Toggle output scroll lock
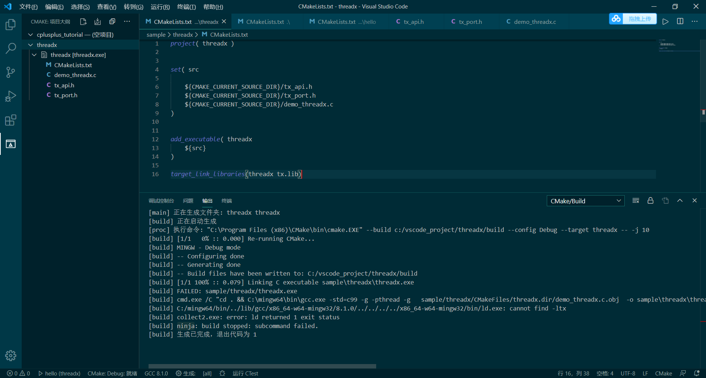 point(650,201)
